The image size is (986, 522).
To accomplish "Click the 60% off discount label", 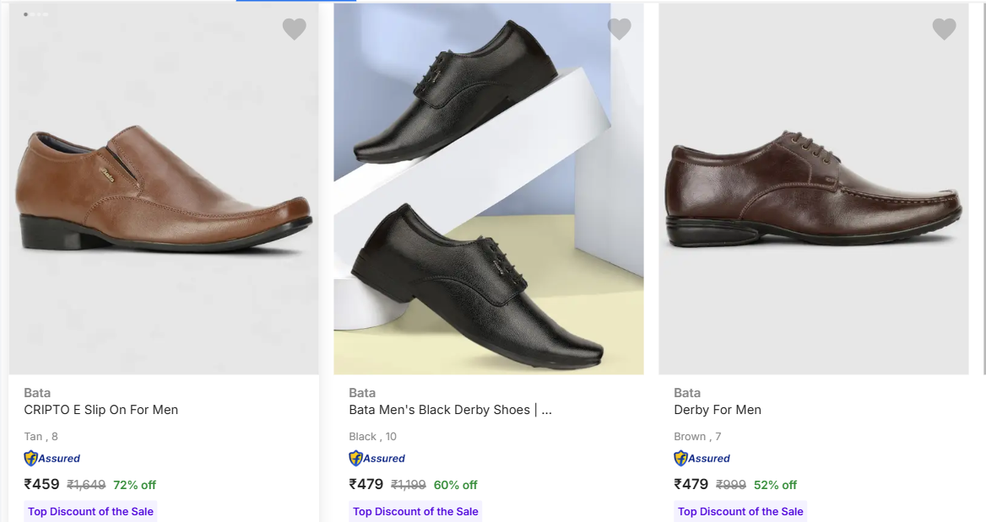I will pyautogui.click(x=455, y=485).
